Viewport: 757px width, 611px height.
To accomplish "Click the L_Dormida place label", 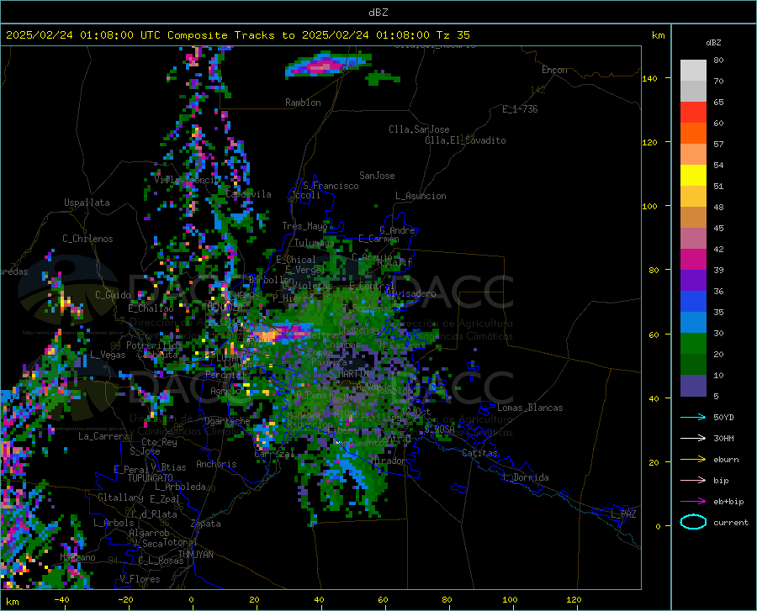I will [x=526, y=477].
